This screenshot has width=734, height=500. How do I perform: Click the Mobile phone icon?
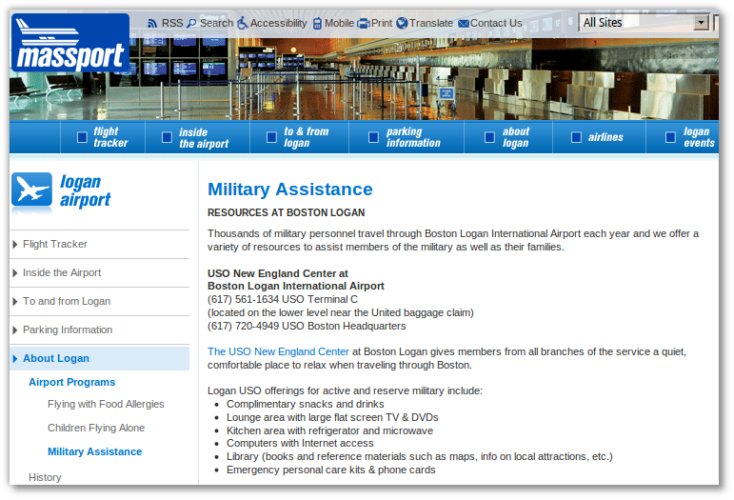click(x=317, y=24)
